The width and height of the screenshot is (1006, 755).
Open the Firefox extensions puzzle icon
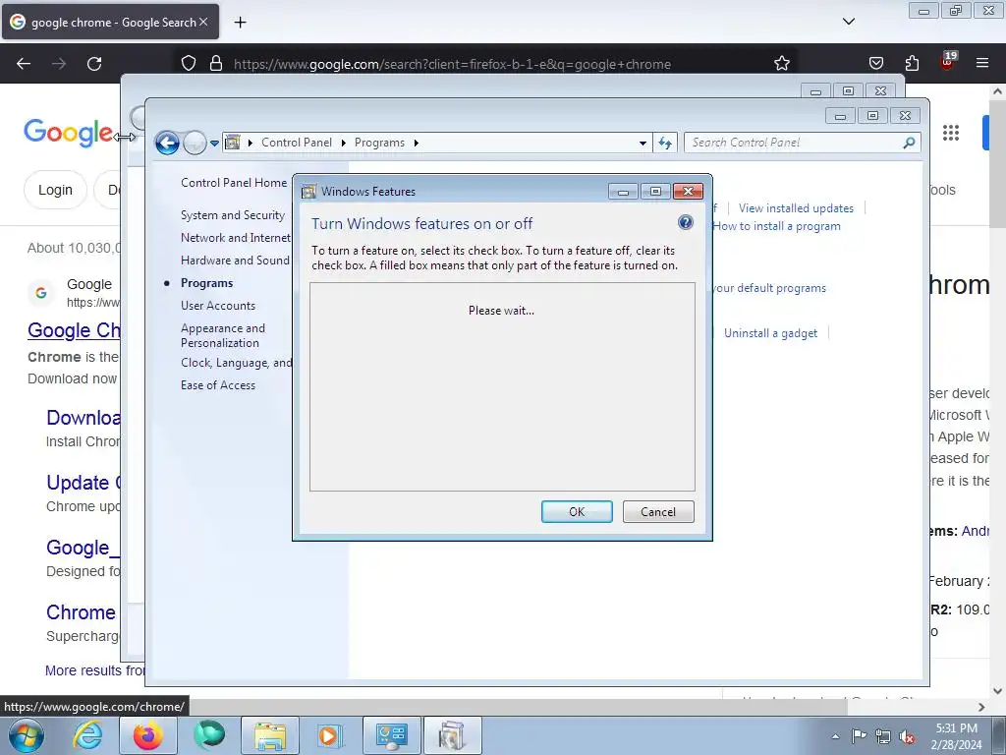[x=912, y=64]
